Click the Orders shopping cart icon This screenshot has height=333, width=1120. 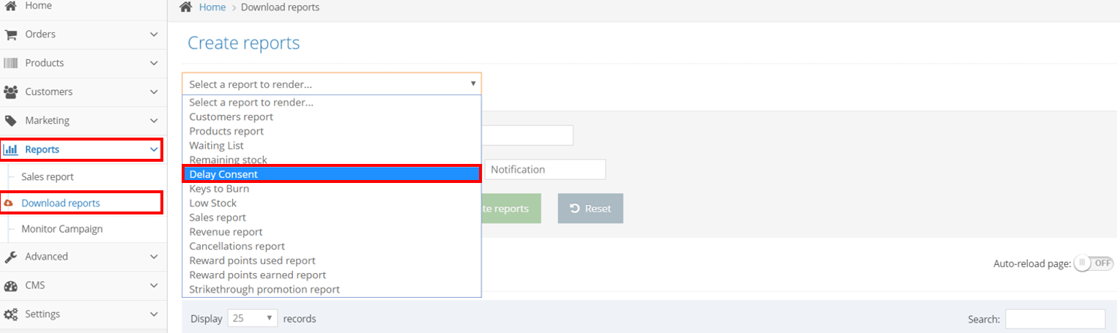(10, 34)
